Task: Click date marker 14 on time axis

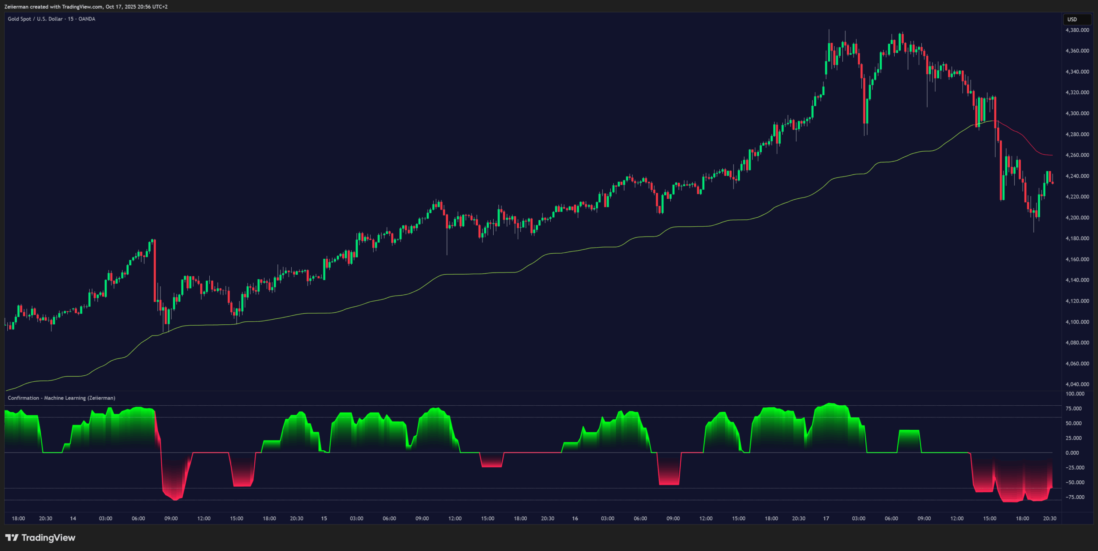Action: tap(73, 518)
